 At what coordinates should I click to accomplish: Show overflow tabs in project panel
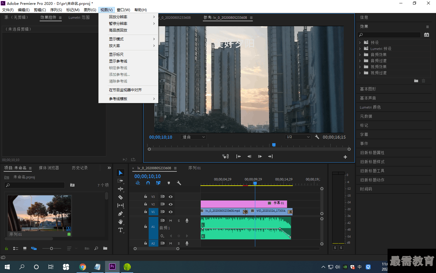[109, 168]
